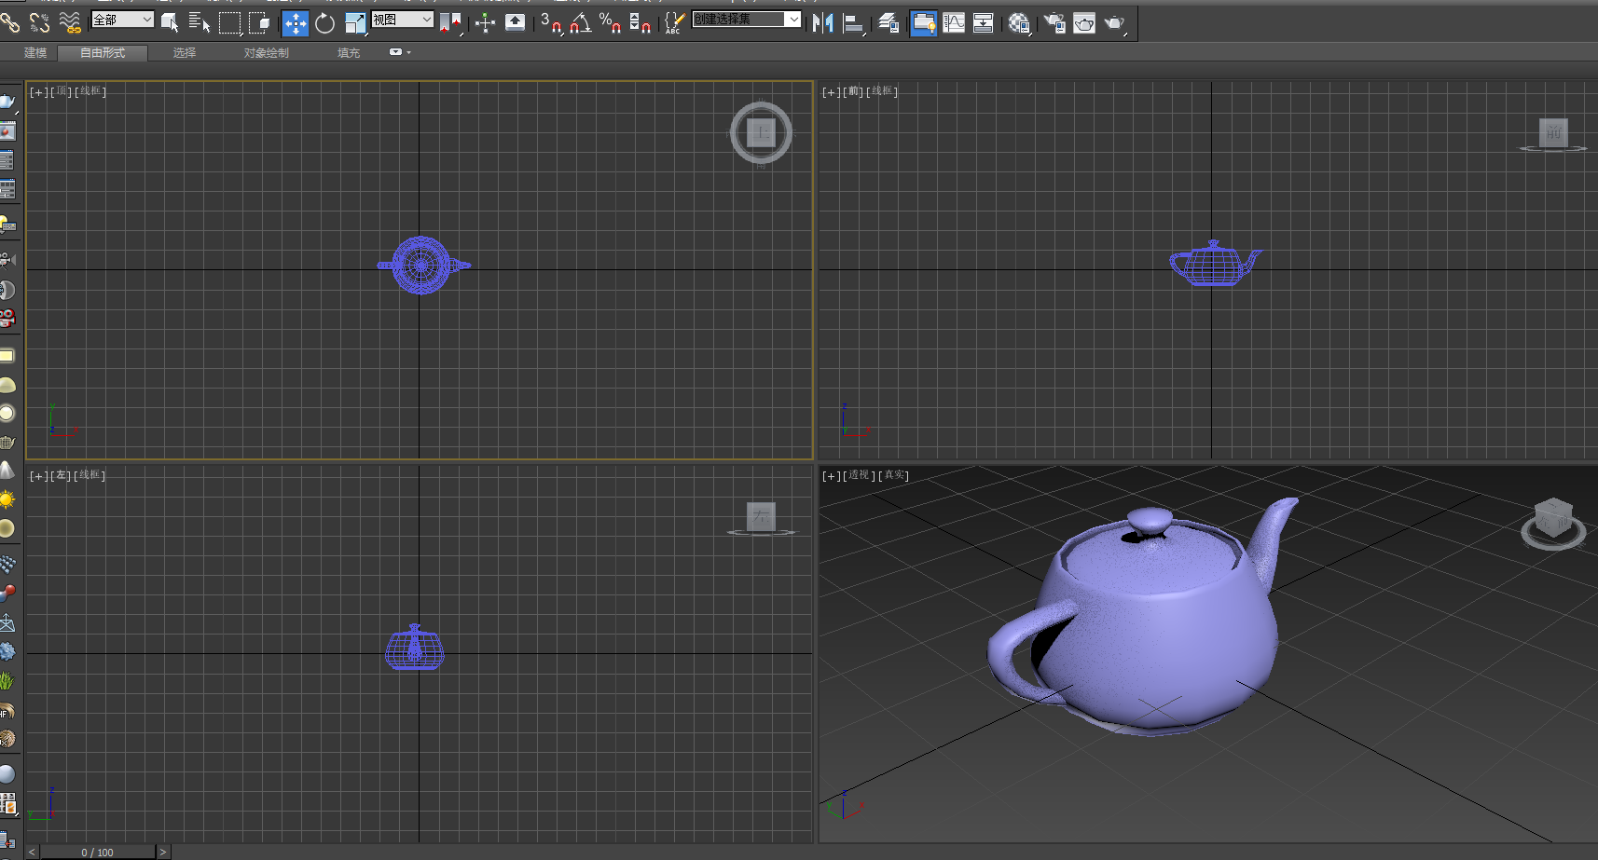Screen dimensions: 1598x860
Task: Click the top viewport ViewCube face
Action: click(762, 132)
